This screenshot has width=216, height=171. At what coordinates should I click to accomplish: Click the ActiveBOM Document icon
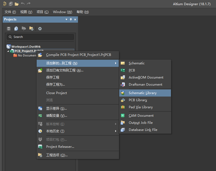point(123,77)
